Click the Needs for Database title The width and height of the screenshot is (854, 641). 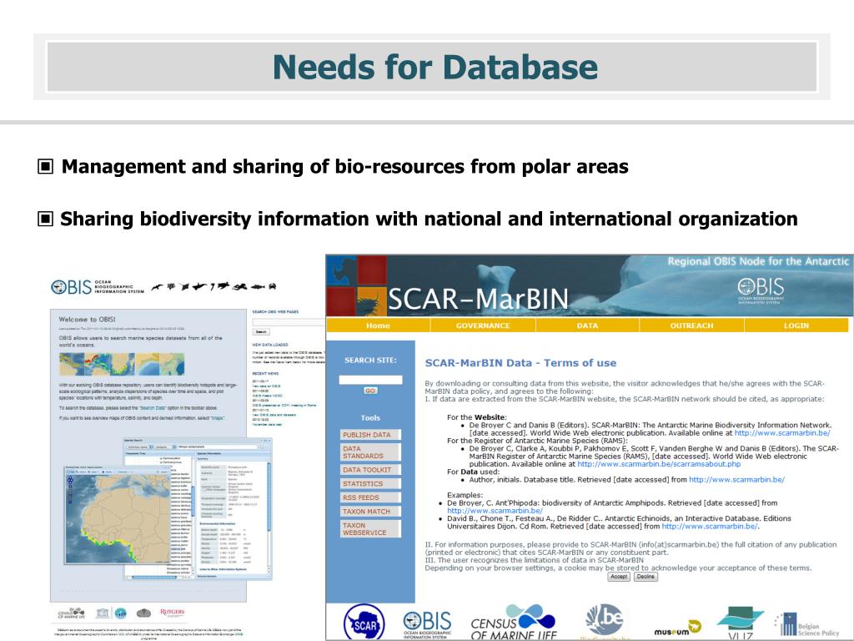point(435,67)
